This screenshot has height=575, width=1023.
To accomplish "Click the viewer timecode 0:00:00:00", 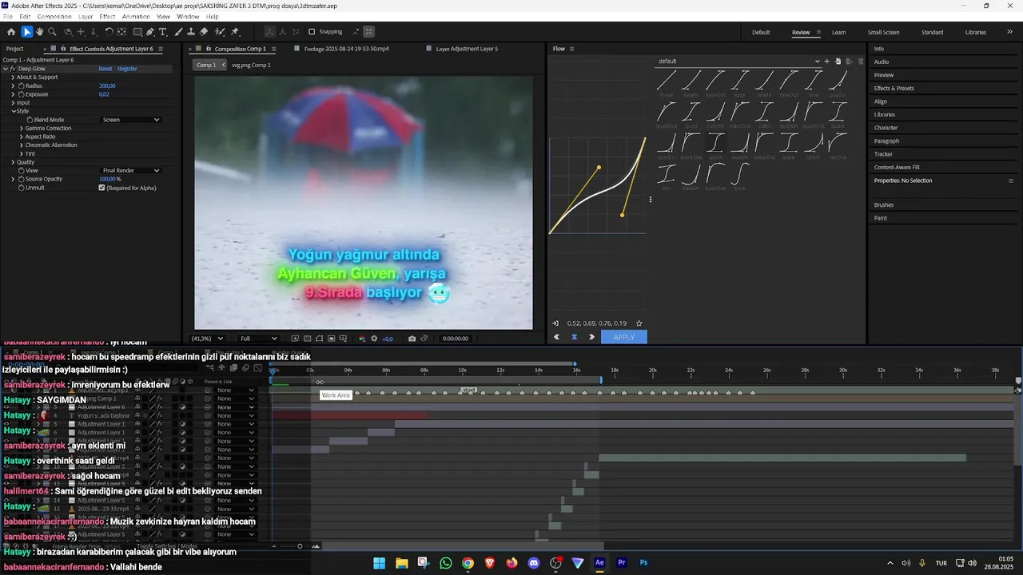I will (x=455, y=339).
